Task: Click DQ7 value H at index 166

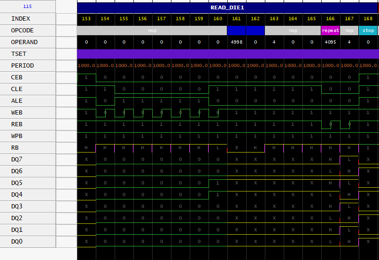Action: [331, 160]
